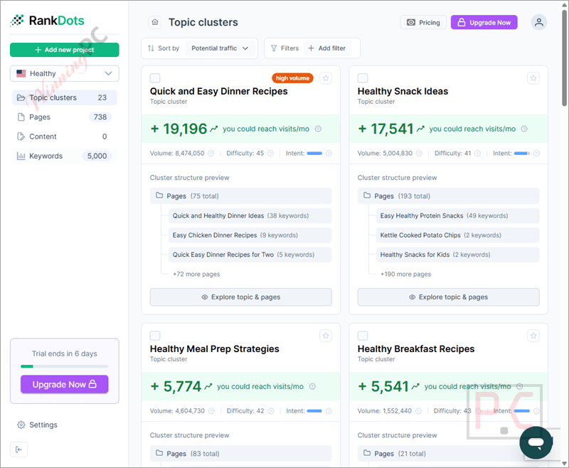
Task: Click intent info icon in Dinner Recipes card
Action: (329, 154)
